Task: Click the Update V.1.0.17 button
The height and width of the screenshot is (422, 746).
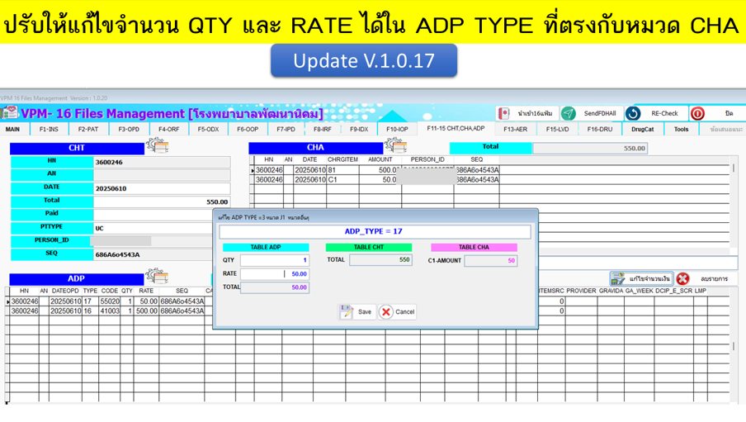Action: [364, 60]
